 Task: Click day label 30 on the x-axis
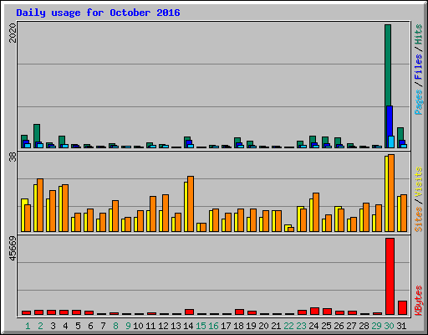pos(389,326)
